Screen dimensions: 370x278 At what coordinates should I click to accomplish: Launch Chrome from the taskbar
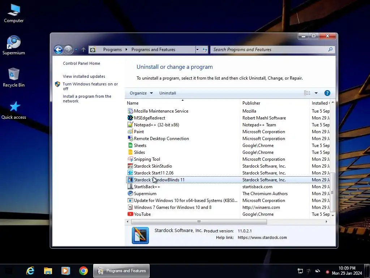(x=83, y=271)
